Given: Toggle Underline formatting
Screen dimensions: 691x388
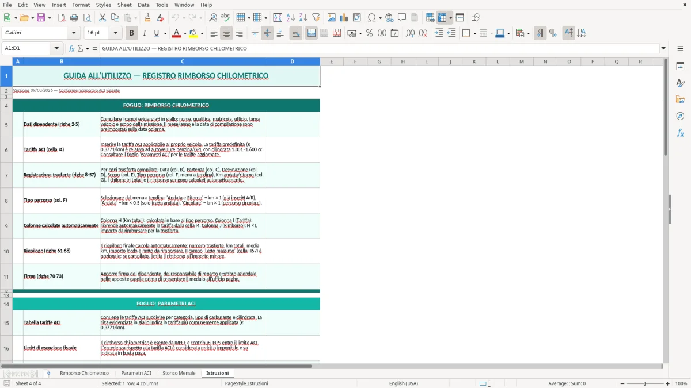Looking at the screenshot, I should tap(156, 33).
